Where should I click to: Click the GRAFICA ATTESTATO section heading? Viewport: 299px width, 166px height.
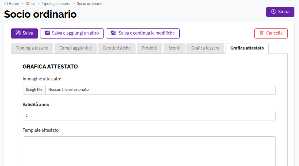50,67
